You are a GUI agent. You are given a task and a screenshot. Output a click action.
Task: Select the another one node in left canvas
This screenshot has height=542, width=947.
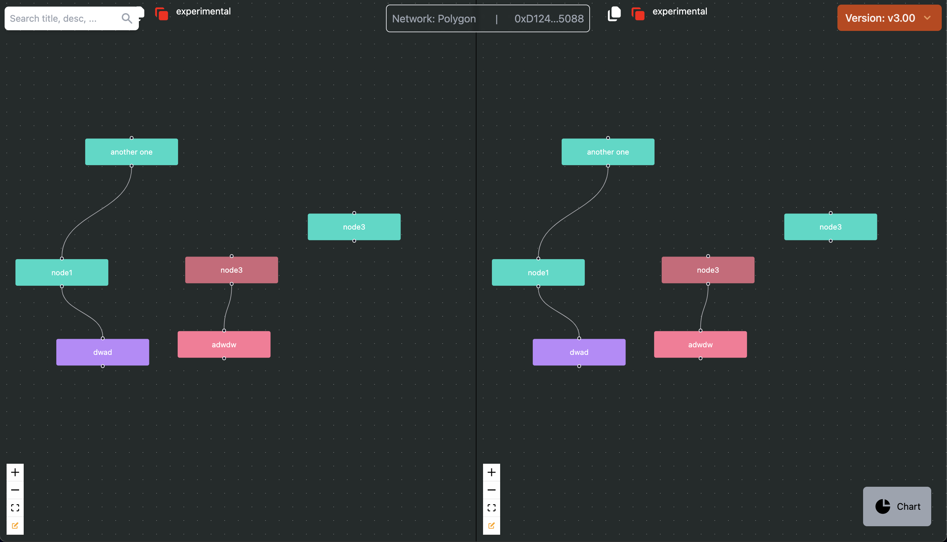tap(132, 152)
